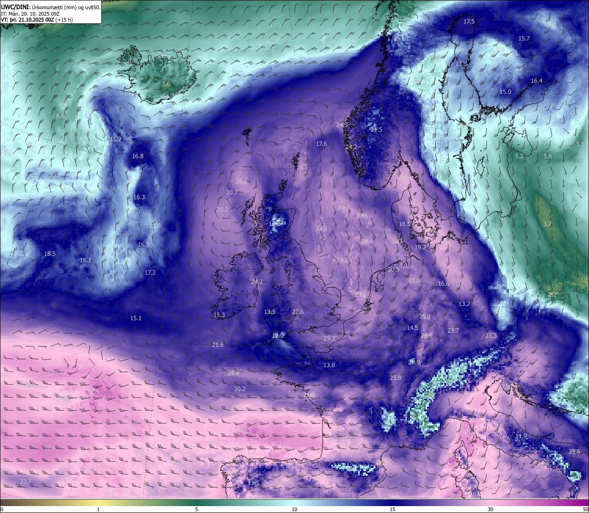This screenshot has height=513, width=589.
Task: Click the 16.4 value over Finland
Action: click(x=537, y=81)
